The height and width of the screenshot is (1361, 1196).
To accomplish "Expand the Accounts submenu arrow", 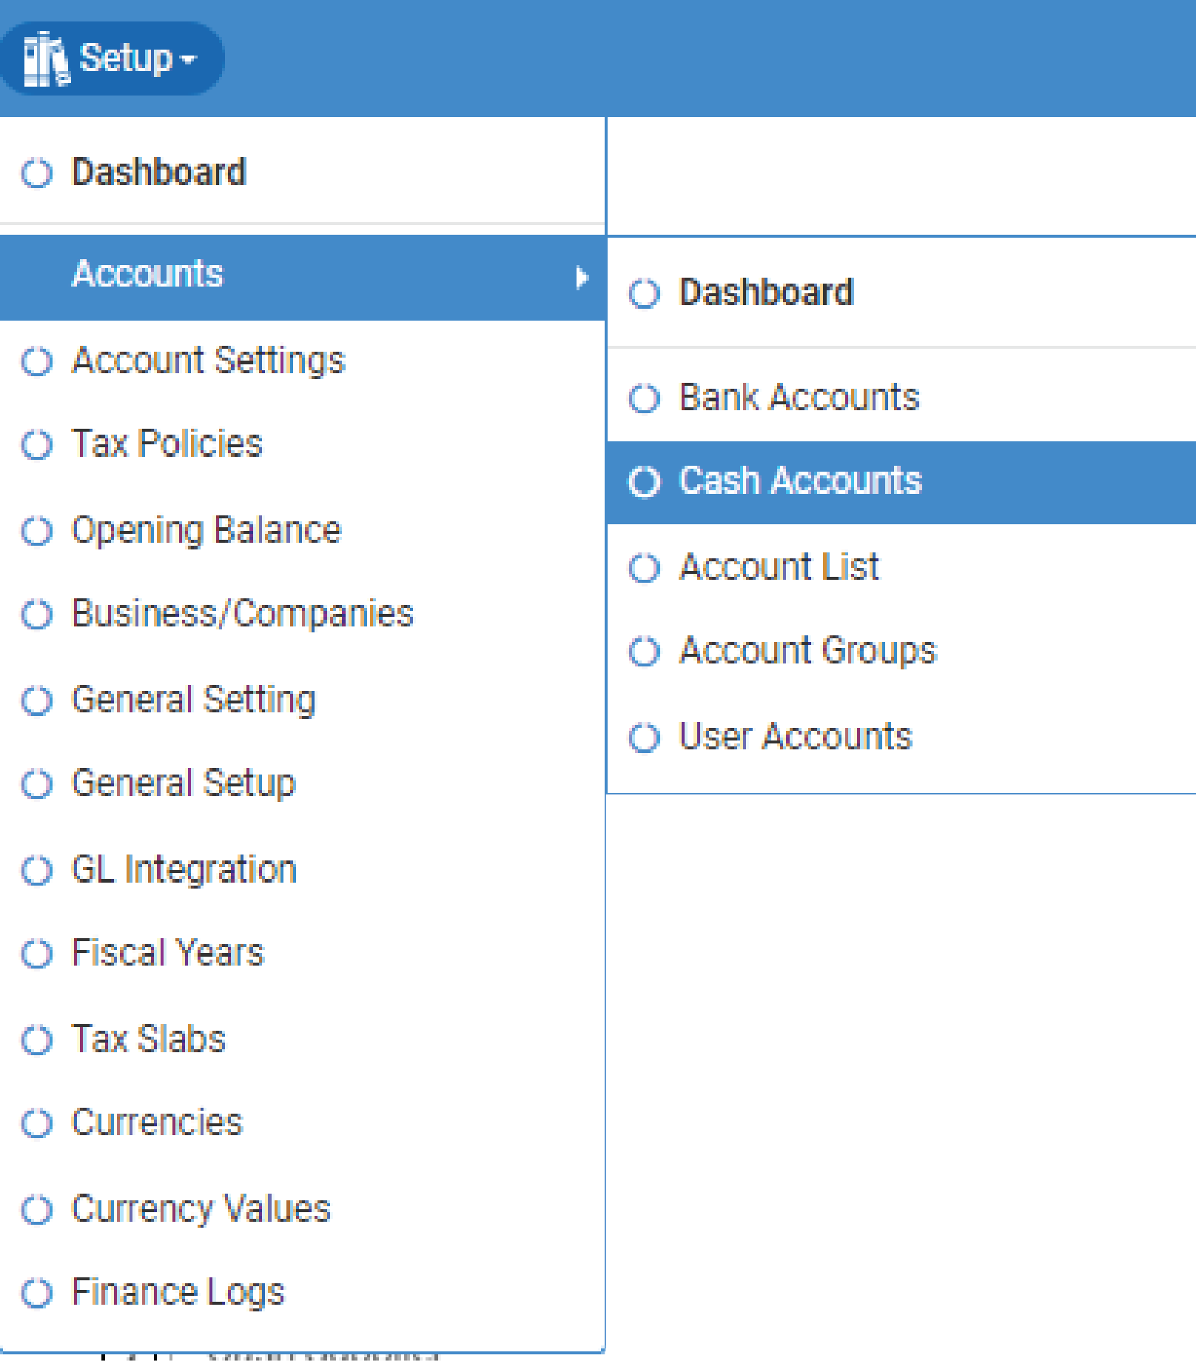I will [582, 278].
